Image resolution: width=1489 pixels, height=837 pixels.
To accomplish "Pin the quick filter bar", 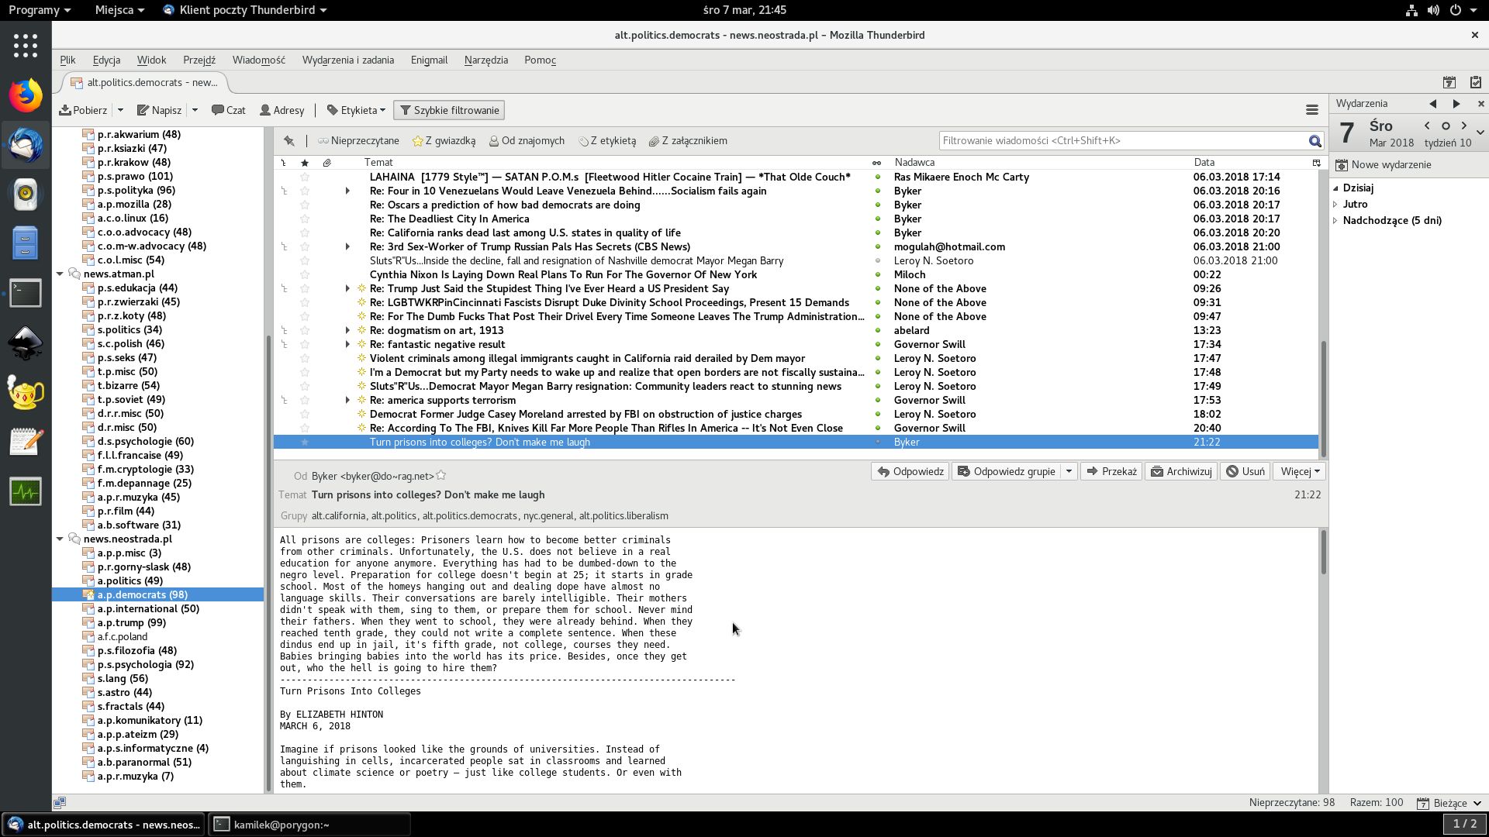I will tap(289, 141).
